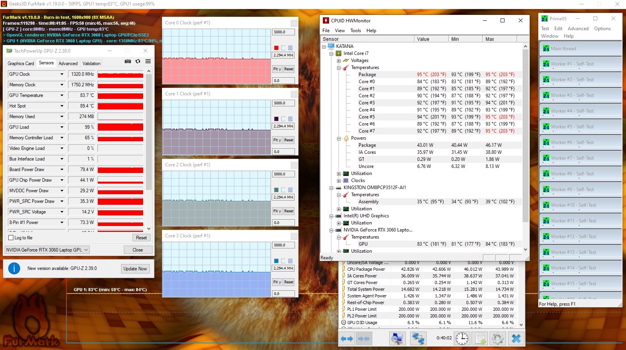Toggle the Log to file checkbox
The height and width of the screenshot is (350, 626).
tap(11, 238)
